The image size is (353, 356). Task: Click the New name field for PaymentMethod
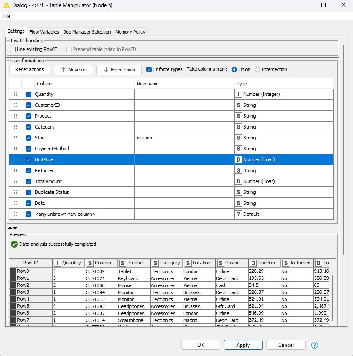pyautogui.click(x=184, y=149)
